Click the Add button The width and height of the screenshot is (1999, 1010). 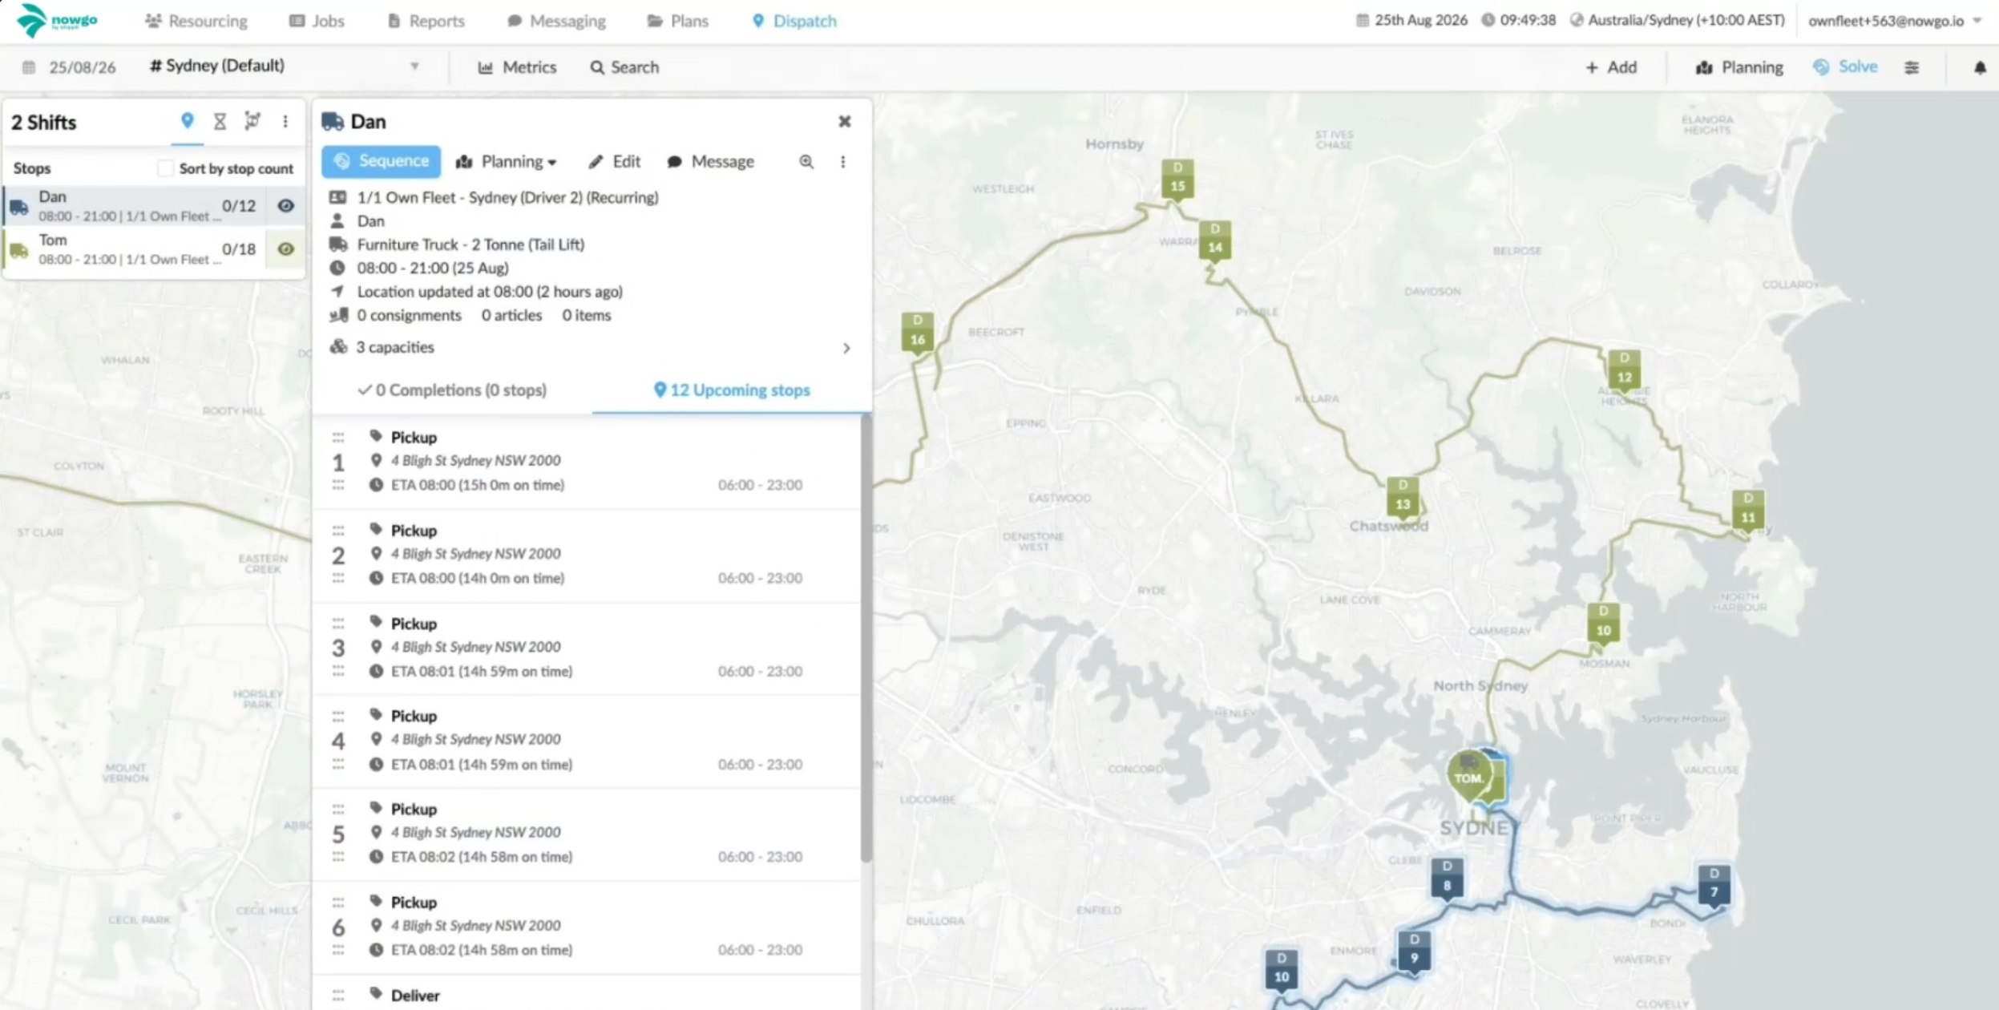coord(1611,67)
